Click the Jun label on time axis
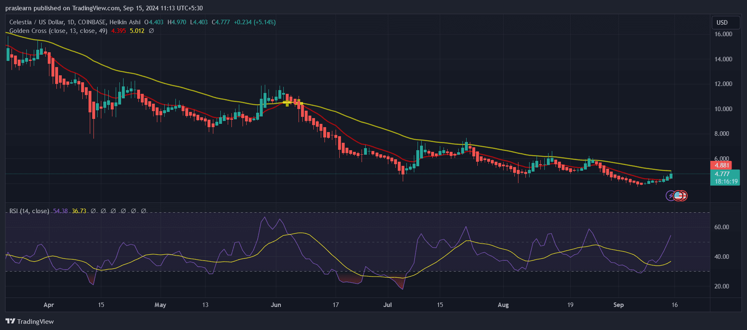747x330 pixels. coord(276,305)
